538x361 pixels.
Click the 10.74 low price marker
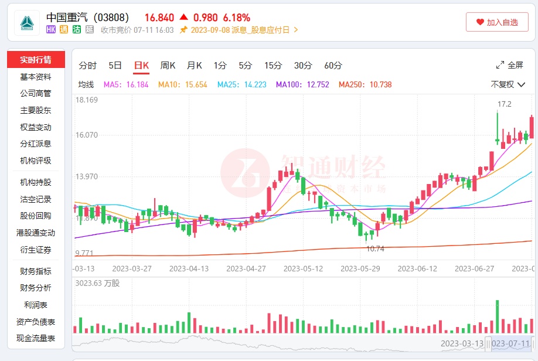(x=375, y=248)
